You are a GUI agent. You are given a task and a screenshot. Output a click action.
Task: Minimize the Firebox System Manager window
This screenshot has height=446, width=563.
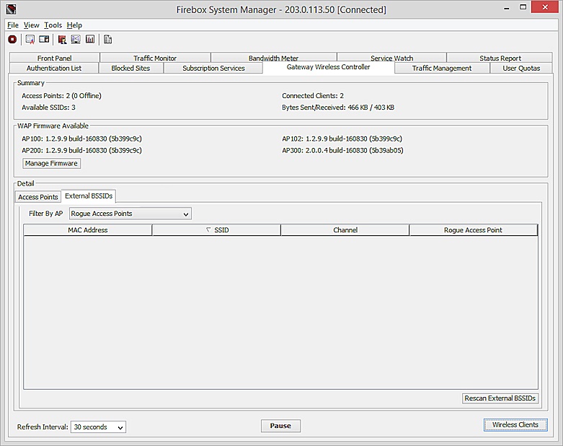pyautogui.click(x=507, y=8)
